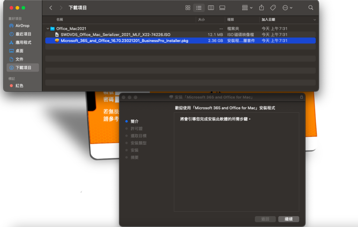
Task: Open Finder search
Action: (x=310, y=8)
